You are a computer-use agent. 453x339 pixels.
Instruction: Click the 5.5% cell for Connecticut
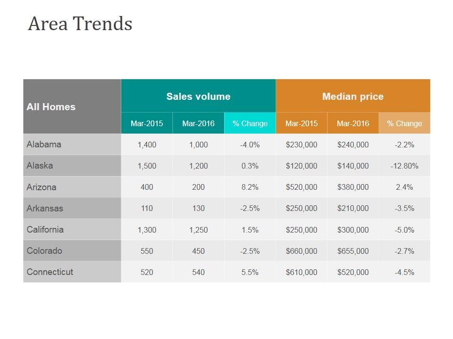pos(250,272)
